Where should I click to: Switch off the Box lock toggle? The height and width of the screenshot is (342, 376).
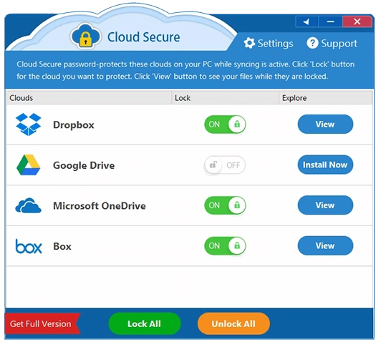coord(225,245)
